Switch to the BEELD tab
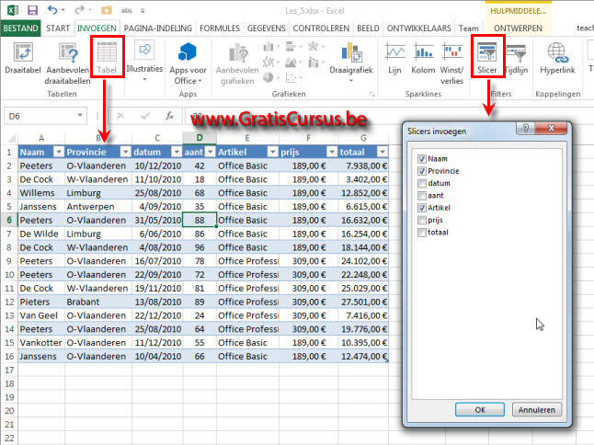 point(368,29)
